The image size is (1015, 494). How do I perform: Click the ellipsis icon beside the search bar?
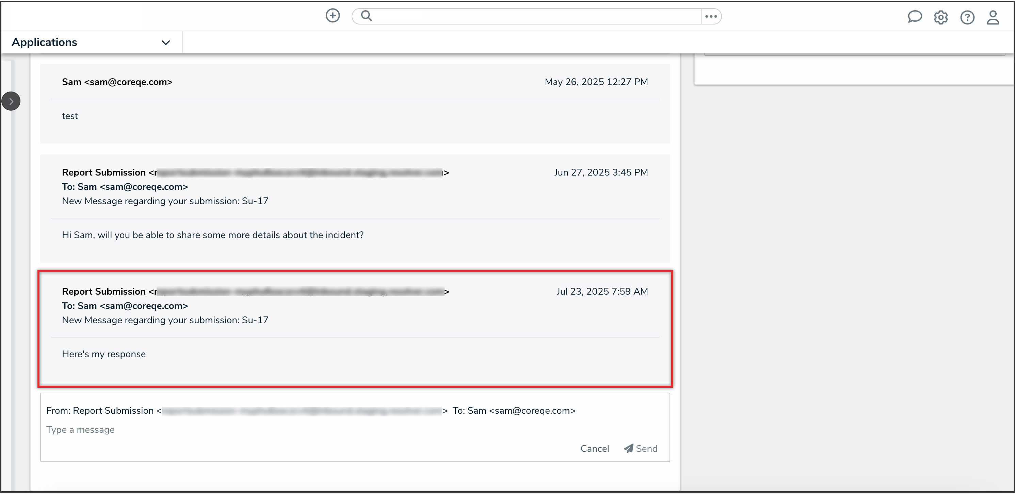click(711, 16)
